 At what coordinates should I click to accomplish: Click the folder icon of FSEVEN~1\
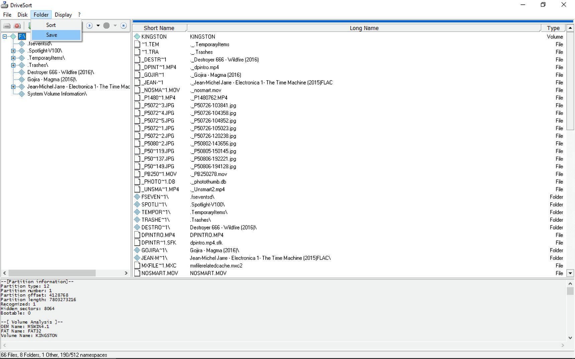[x=137, y=197]
